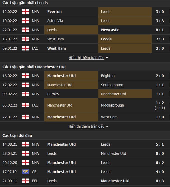This screenshot has width=170, height=187.
Task: Expand more Manchester Utd matches via 'Hiển thị thêm trận đấu'
Action: pos(86,126)
